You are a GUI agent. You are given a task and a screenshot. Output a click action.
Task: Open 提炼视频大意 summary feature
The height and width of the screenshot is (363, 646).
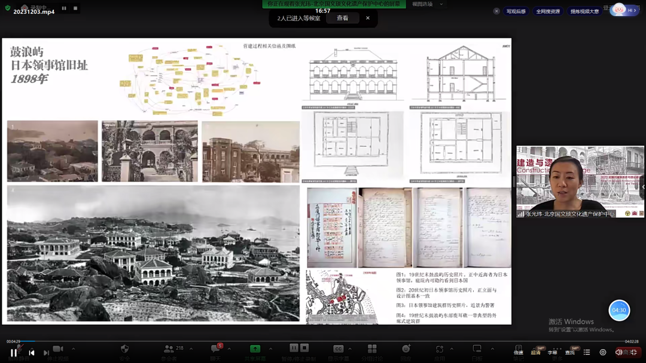pyautogui.click(x=584, y=11)
